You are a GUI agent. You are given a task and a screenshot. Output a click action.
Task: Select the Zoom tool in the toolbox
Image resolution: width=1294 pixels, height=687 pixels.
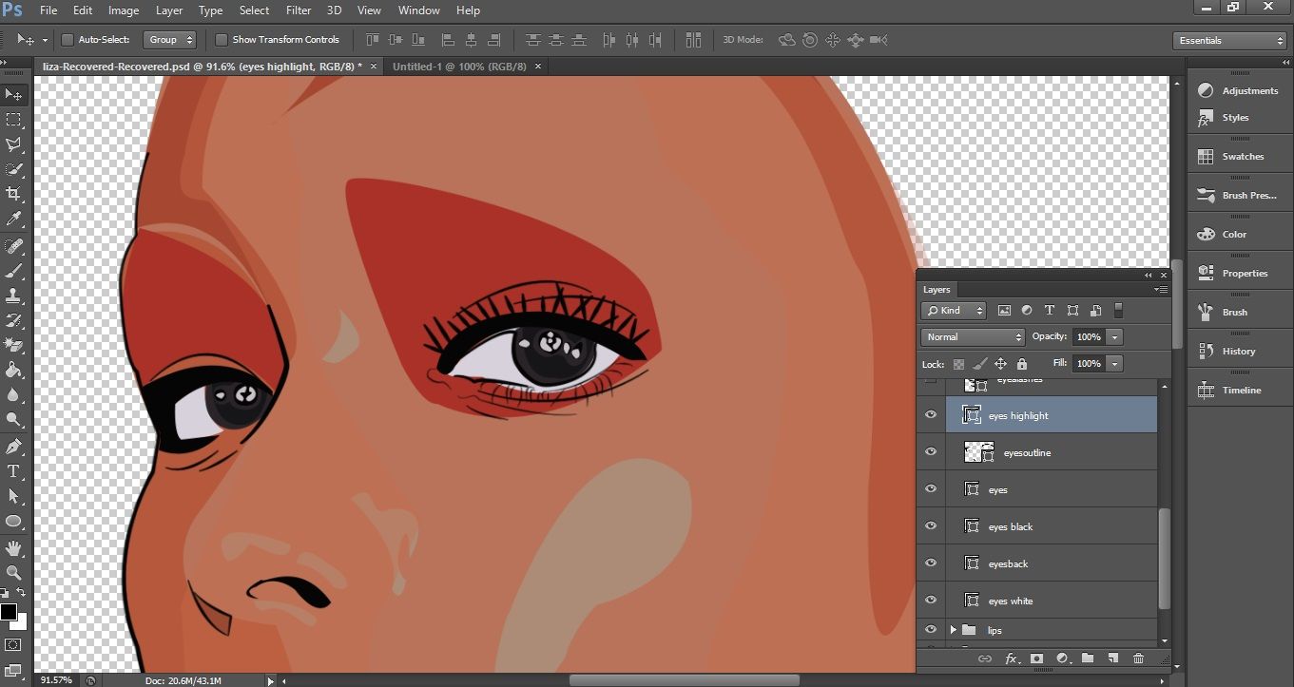[14, 572]
